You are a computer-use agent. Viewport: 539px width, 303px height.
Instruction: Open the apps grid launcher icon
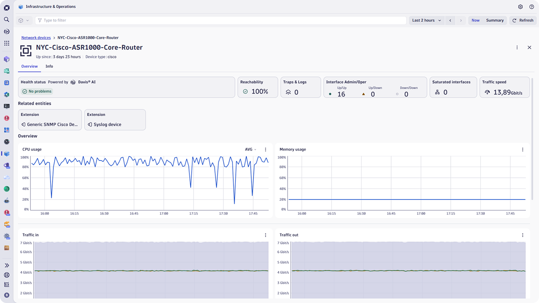7,43
